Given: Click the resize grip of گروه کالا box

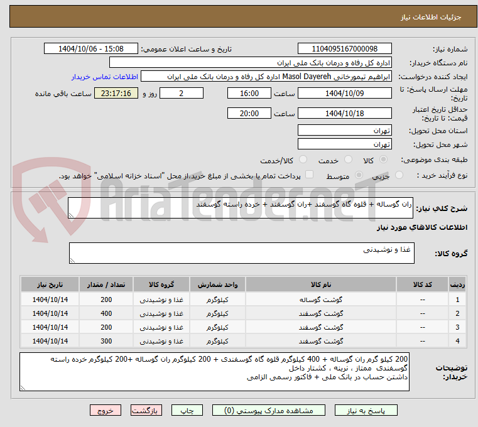Looking at the screenshot, I should (x=73, y=261).
